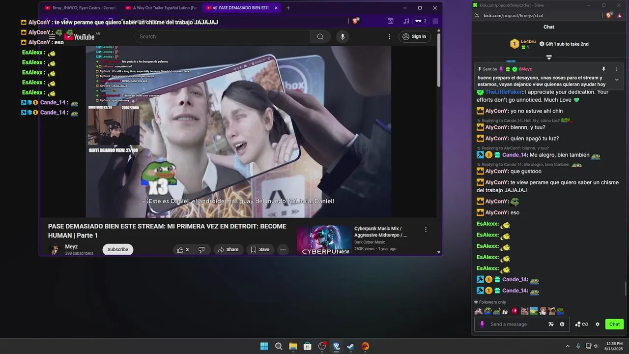Open Brave sidebar panel icon
Viewport: 629px width, 354px height.
click(x=390, y=21)
